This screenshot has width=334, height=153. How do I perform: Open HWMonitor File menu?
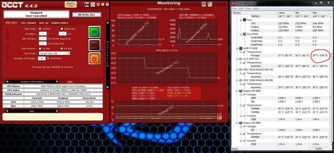[234, 8]
